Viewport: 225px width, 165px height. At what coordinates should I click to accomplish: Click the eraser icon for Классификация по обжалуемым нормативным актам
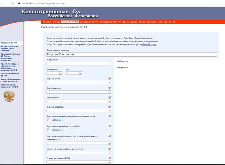click(x=110, y=116)
